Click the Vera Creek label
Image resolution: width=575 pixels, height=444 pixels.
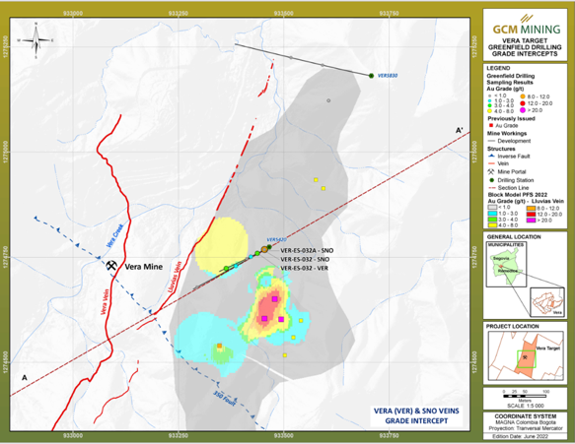[x=114, y=235]
